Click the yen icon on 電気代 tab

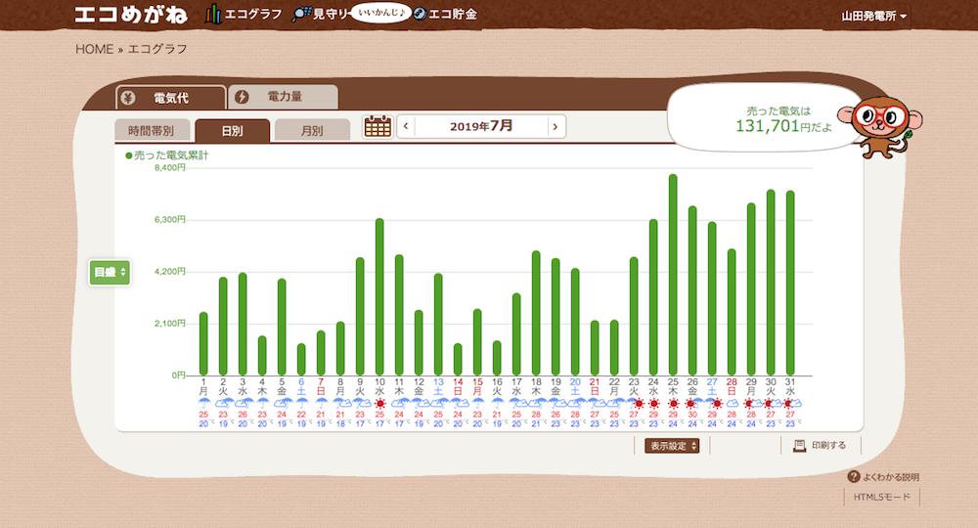(x=128, y=98)
